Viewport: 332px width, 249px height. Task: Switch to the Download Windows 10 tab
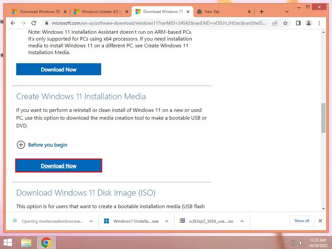coord(39,12)
